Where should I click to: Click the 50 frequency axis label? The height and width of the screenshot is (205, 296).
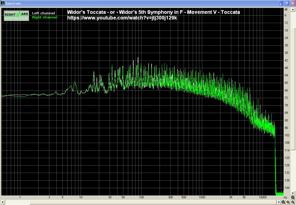123,197
